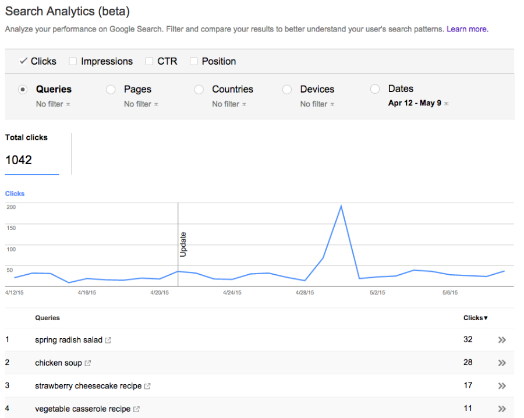Click the Update marker line on chart
524x418 pixels.
[178, 245]
